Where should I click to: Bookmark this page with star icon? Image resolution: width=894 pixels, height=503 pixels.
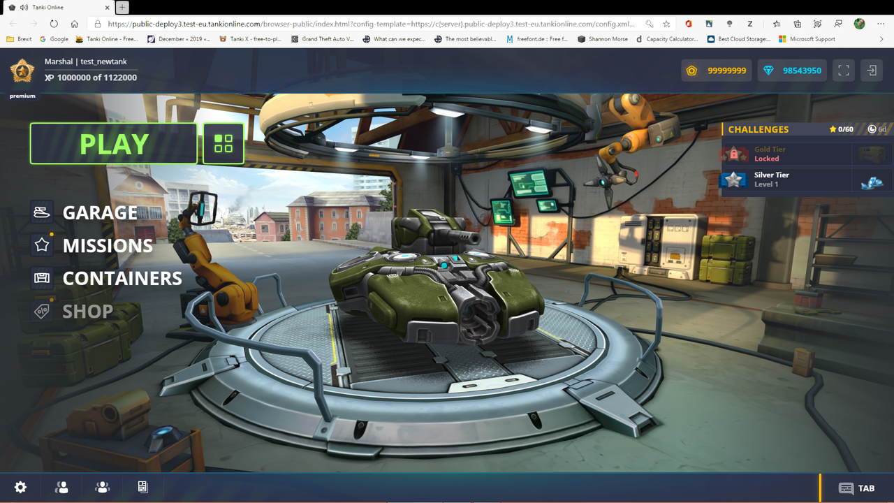pyautogui.click(x=667, y=24)
